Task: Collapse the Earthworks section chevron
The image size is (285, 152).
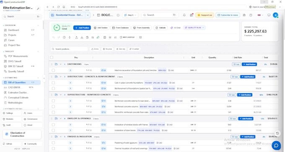Action: (61, 64)
